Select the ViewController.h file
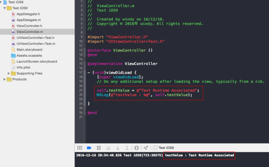Screen dimensions: 269x167 (29, 26)
